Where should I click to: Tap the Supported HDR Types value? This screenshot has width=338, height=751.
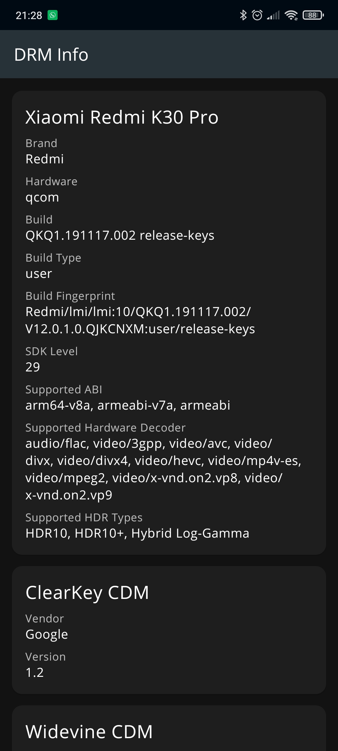tap(137, 534)
